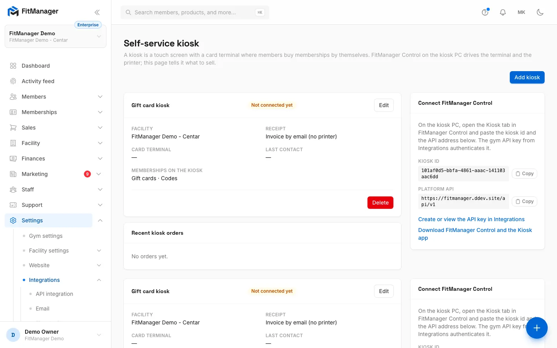Collapse the Integrations submenu chevron
The image size is (557, 348).
99,280
